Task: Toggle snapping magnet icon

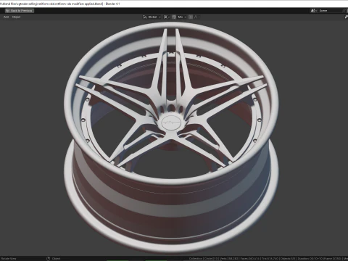Action: coord(174,17)
